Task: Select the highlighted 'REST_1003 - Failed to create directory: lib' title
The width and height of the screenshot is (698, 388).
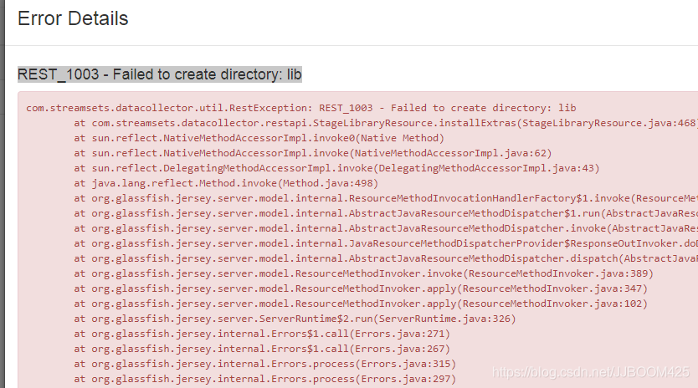Action: tap(160, 74)
